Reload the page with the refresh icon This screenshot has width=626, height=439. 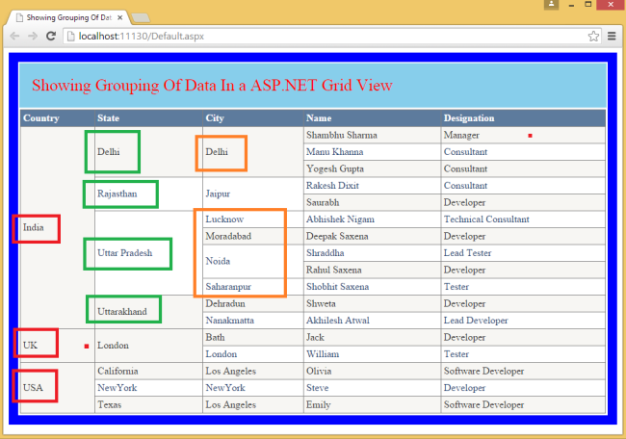(51, 37)
